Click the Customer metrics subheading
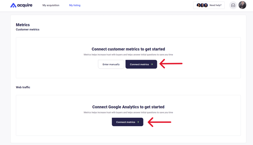The width and height of the screenshot is (253, 145). pyautogui.click(x=28, y=29)
